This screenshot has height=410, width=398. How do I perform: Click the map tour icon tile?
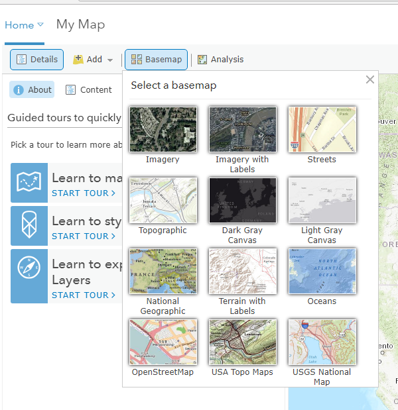[x=29, y=183]
